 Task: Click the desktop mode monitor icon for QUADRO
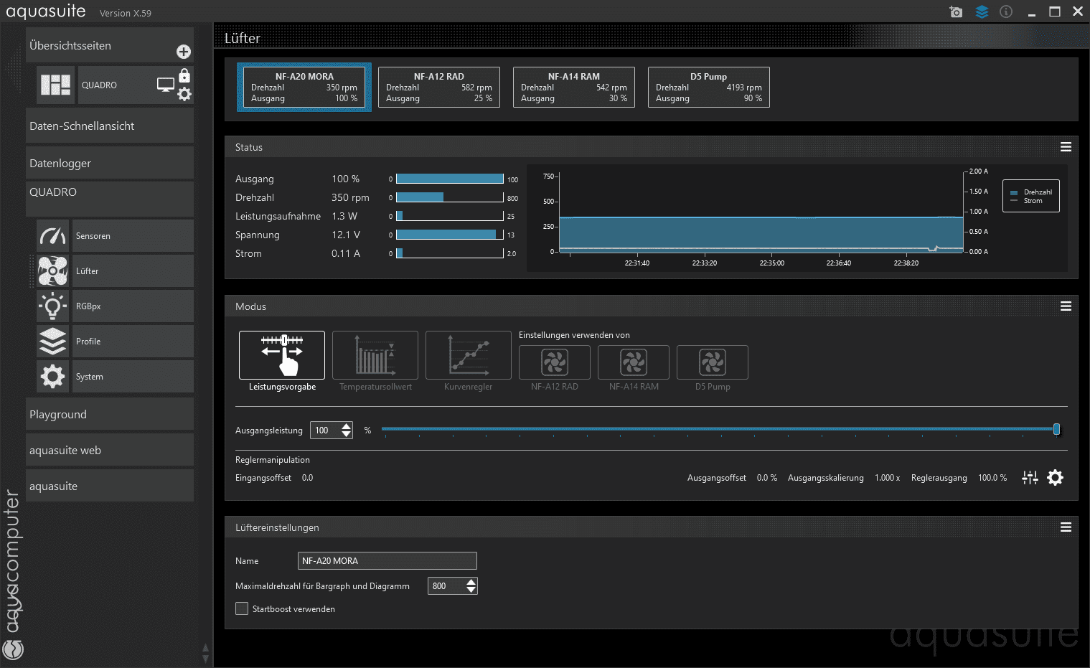(166, 85)
